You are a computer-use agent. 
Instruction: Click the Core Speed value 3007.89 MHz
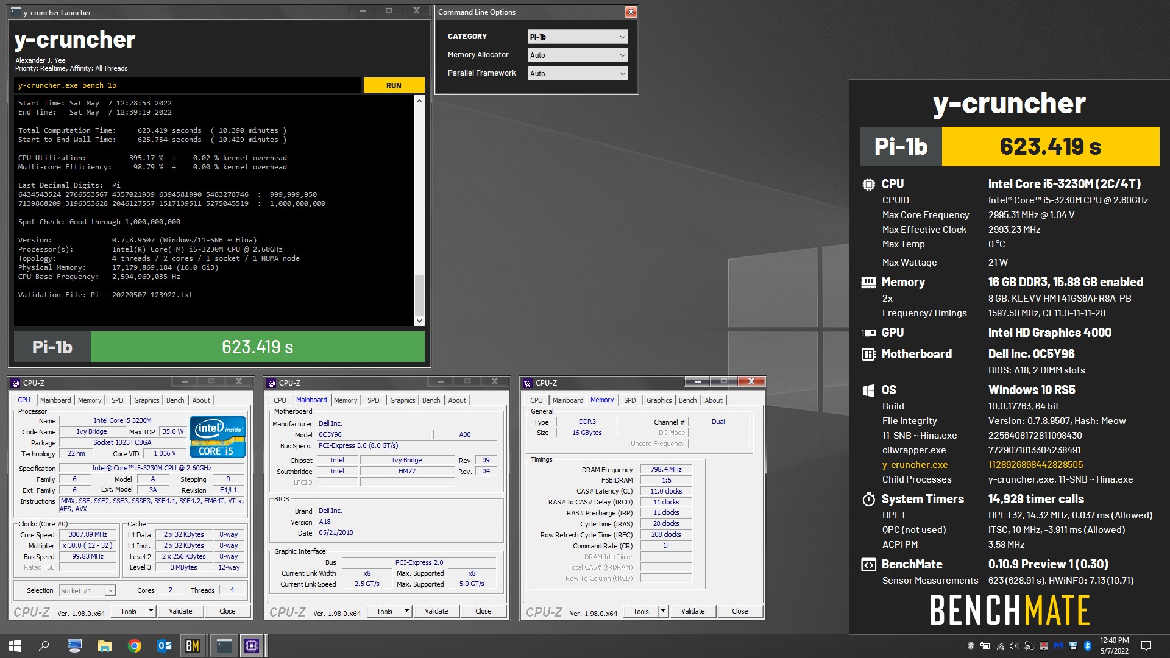click(x=88, y=534)
